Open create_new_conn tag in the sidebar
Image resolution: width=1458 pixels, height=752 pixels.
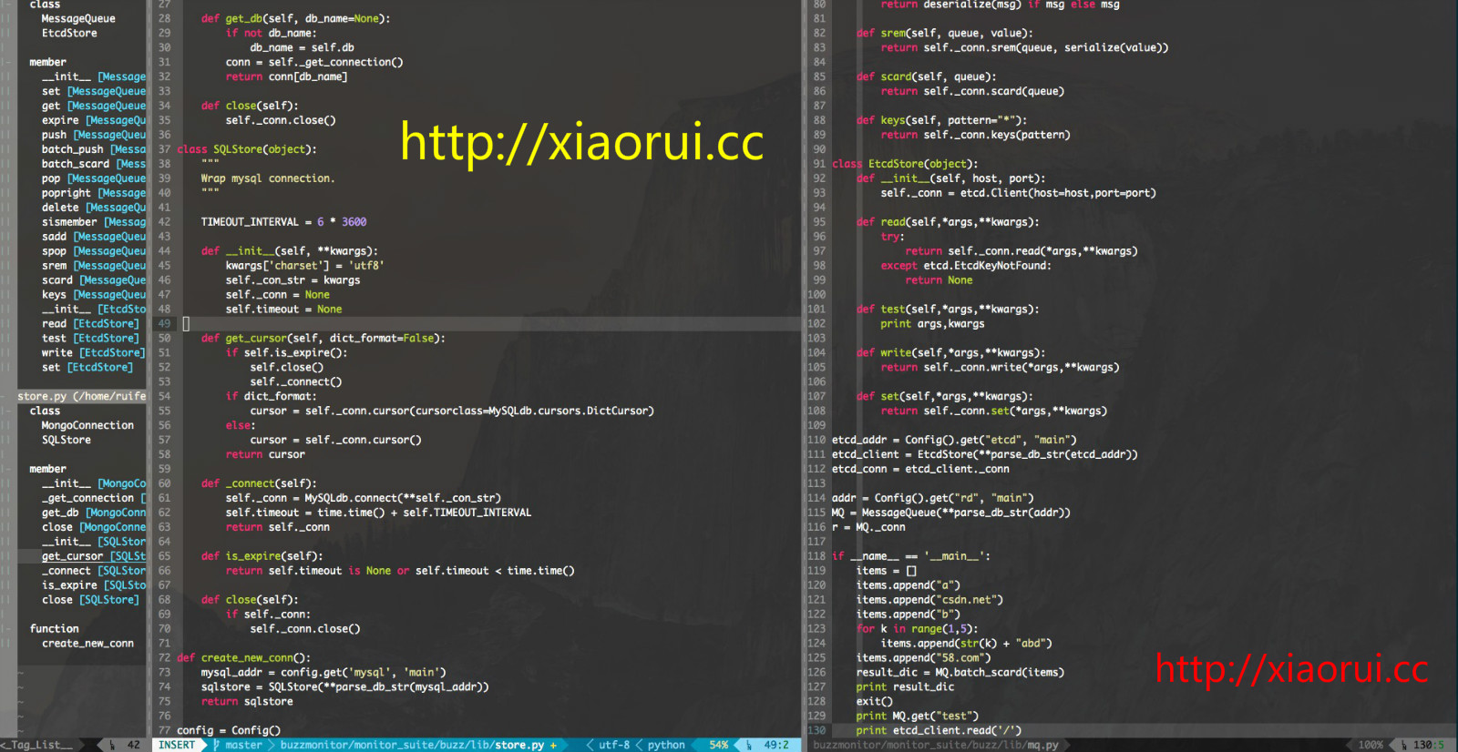87,644
